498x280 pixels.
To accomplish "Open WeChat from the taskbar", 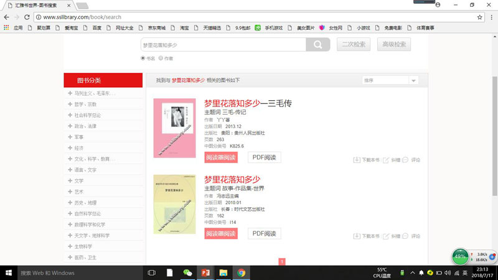I will coord(187,273).
